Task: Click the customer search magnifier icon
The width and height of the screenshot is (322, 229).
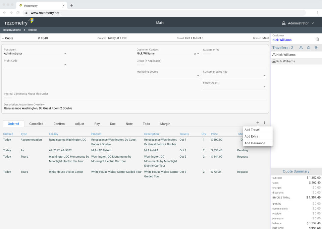Action: (317, 40)
